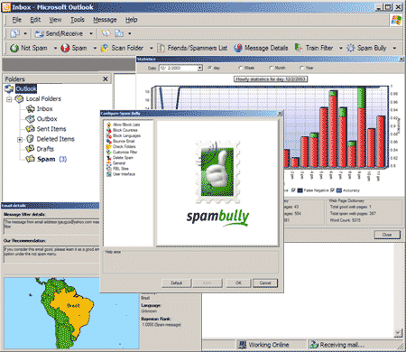This screenshot has height=352, width=406.
Task: Open the New Mail dropdown arrow
Action: (25, 33)
